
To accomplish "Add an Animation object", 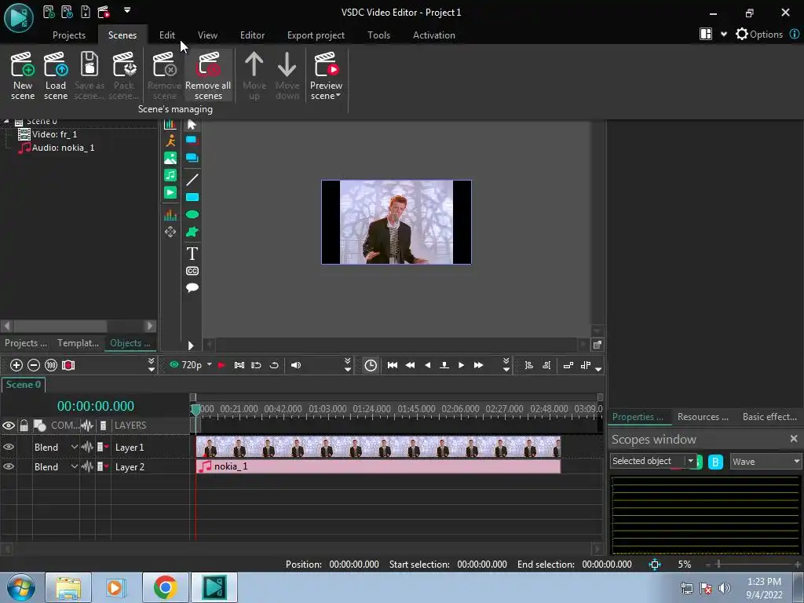I will tap(170, 141).
